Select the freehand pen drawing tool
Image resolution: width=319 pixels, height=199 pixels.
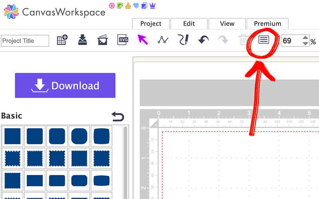[183, 40]
